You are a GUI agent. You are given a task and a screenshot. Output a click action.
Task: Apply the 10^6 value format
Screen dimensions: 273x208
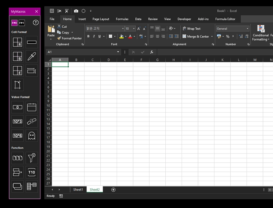(17, 136)
